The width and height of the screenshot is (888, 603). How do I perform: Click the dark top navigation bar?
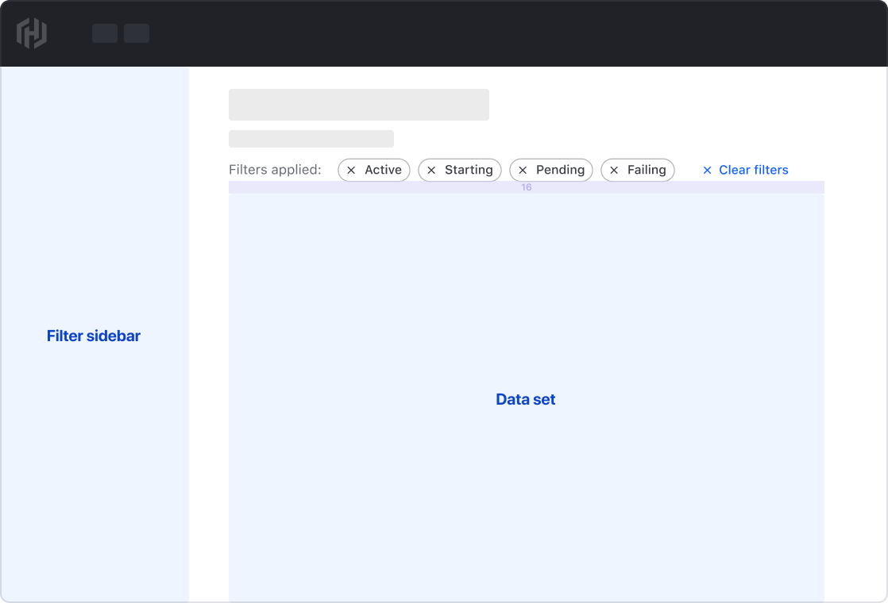[x=444, y=33]
